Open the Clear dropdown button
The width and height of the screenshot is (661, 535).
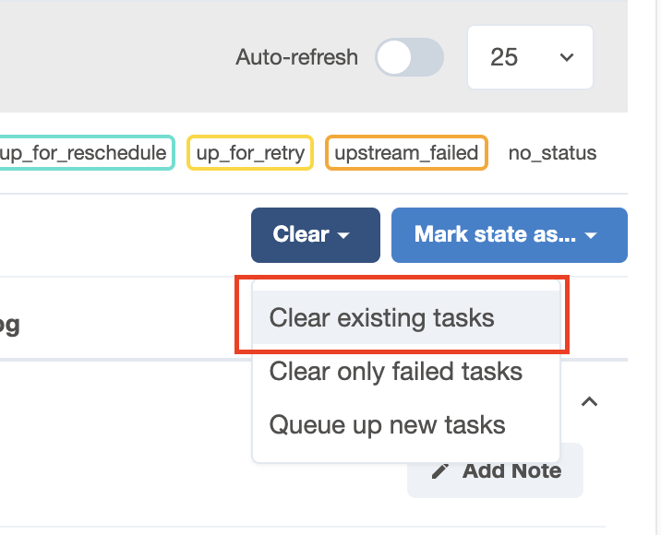315,235
